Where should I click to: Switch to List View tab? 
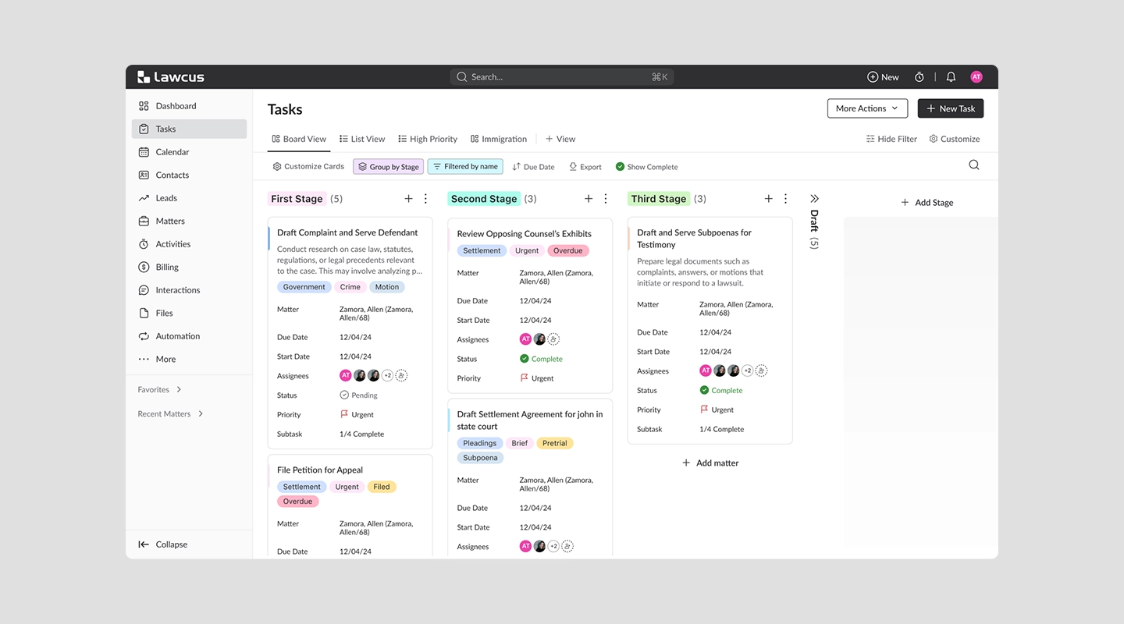pyautogui.click(x=362, y=139)
